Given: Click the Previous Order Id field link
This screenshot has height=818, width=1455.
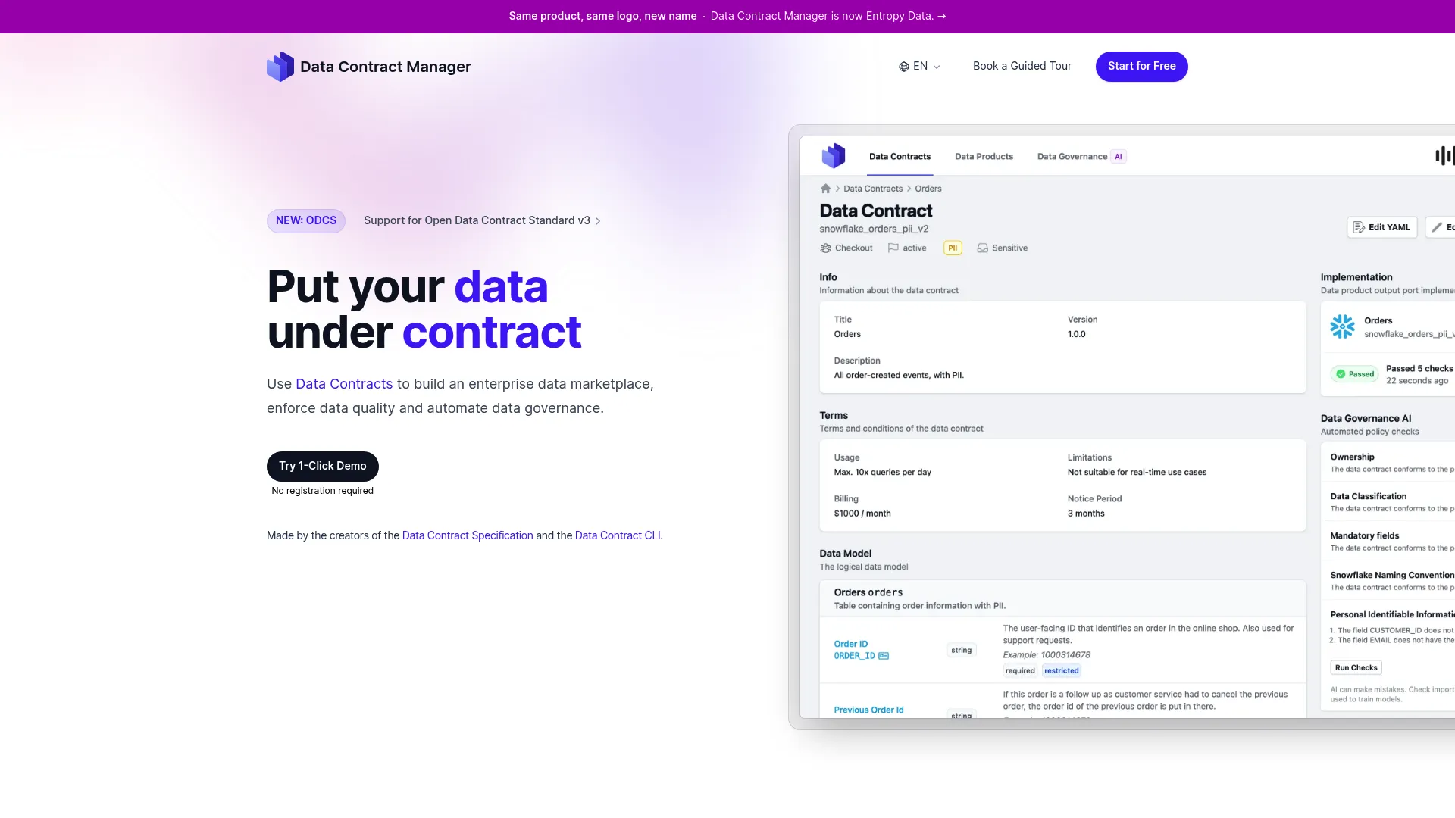Looking at the screenshot, I should coord(868,710).
